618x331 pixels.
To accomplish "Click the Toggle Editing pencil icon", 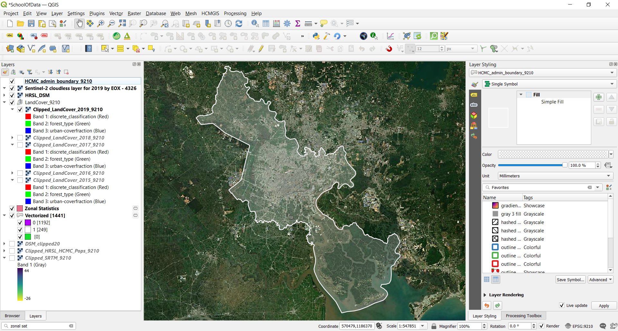I will tap(261, 49).
